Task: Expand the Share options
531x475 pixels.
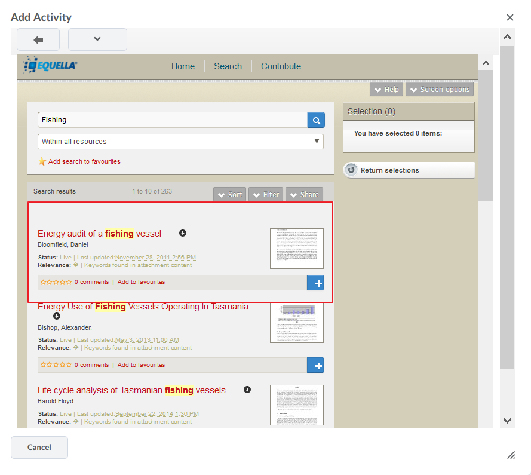Action: pos(304,194)
